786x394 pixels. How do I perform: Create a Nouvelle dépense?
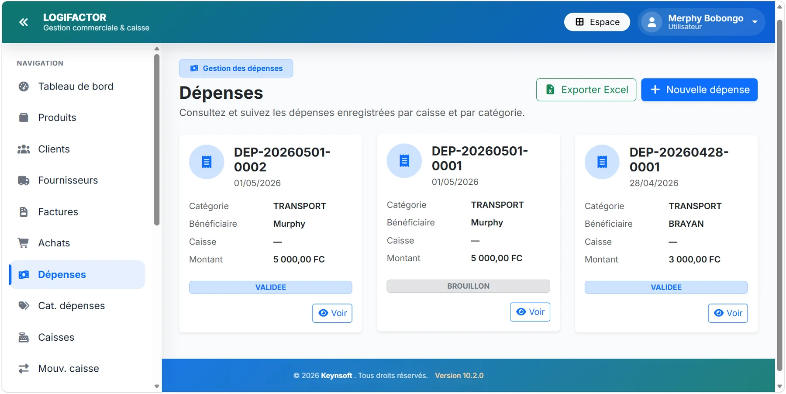pyautogui.click(x=699, y=90)
